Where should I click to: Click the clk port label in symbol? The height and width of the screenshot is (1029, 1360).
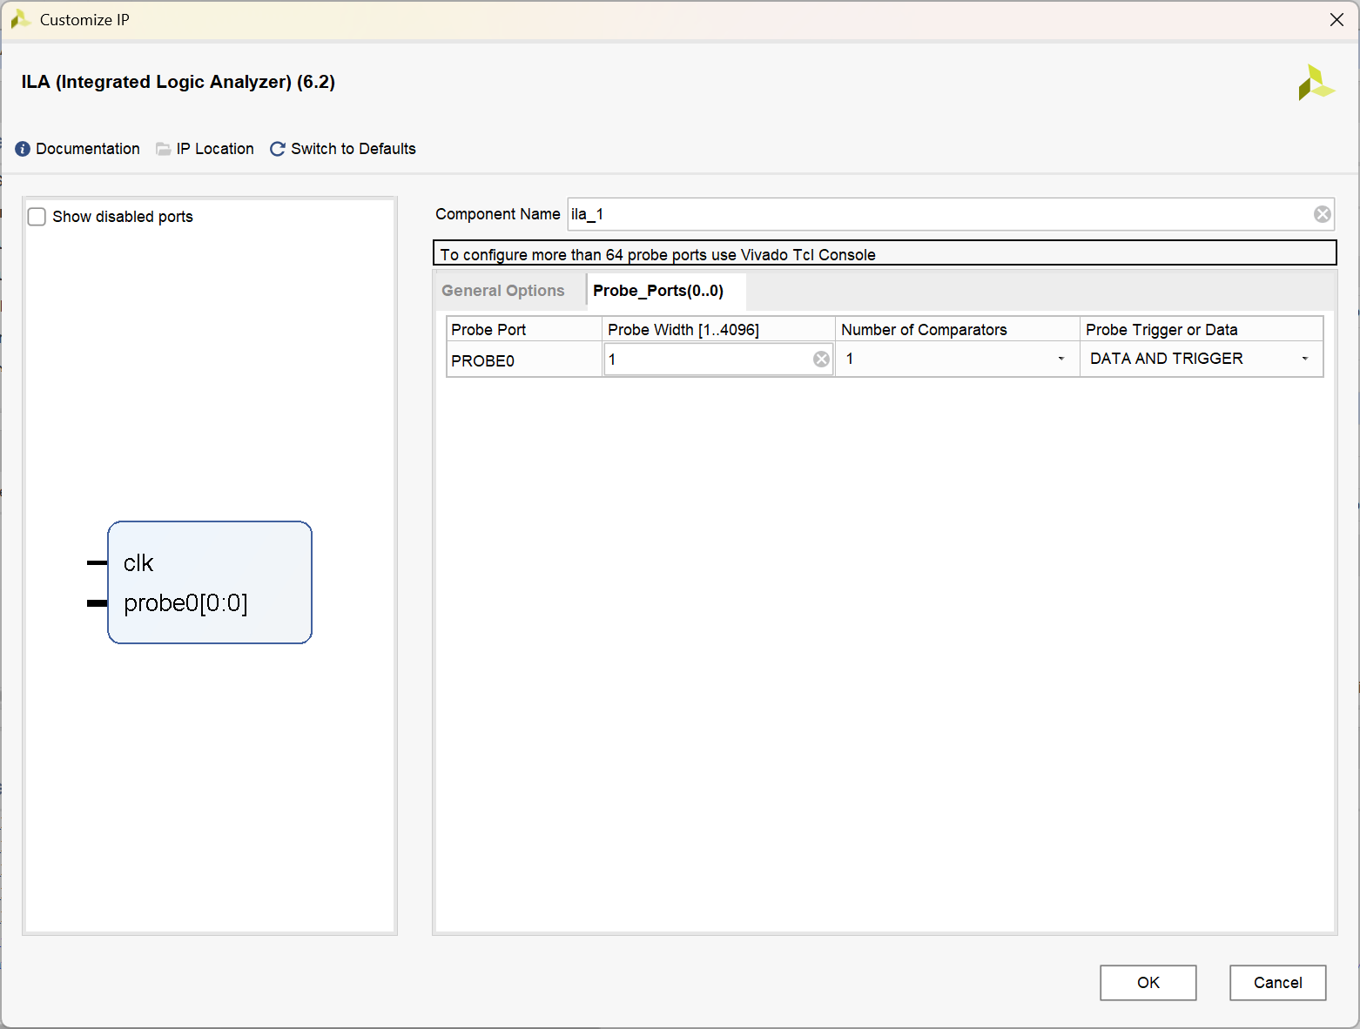coord(138,563)
